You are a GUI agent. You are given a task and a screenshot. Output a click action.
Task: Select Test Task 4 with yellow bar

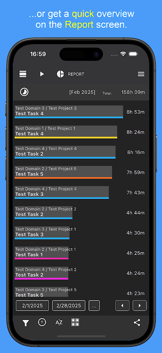click(x=66, y=132)
